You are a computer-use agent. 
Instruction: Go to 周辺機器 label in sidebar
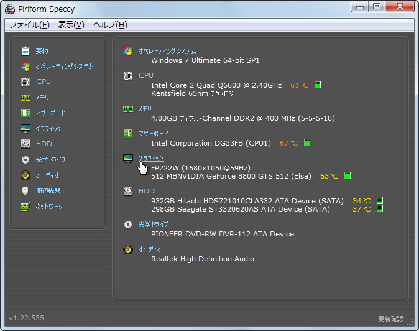48,190
